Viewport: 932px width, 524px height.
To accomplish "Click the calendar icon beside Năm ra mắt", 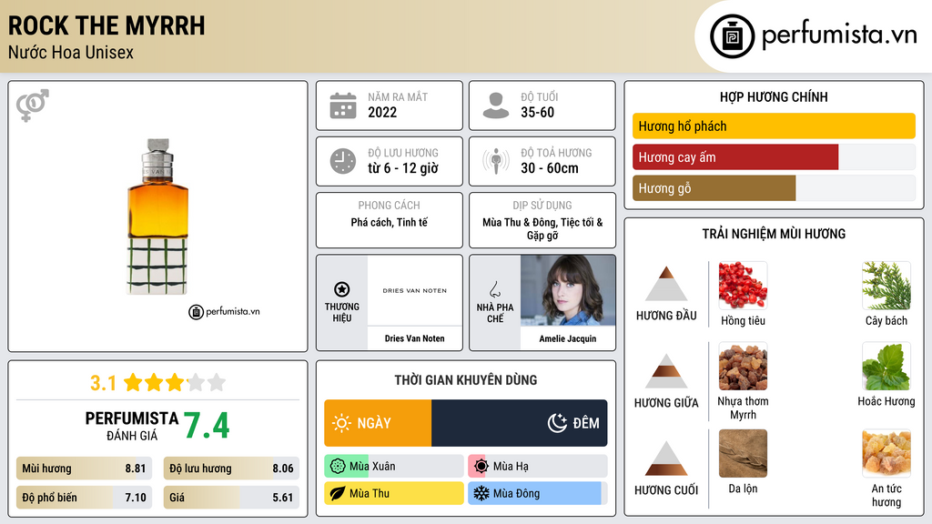I will point(343,106).
